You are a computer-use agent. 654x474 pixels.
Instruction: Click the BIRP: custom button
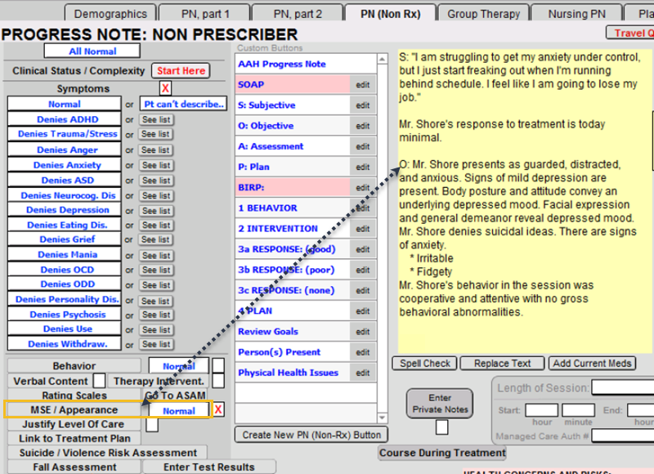coord(293,188)
